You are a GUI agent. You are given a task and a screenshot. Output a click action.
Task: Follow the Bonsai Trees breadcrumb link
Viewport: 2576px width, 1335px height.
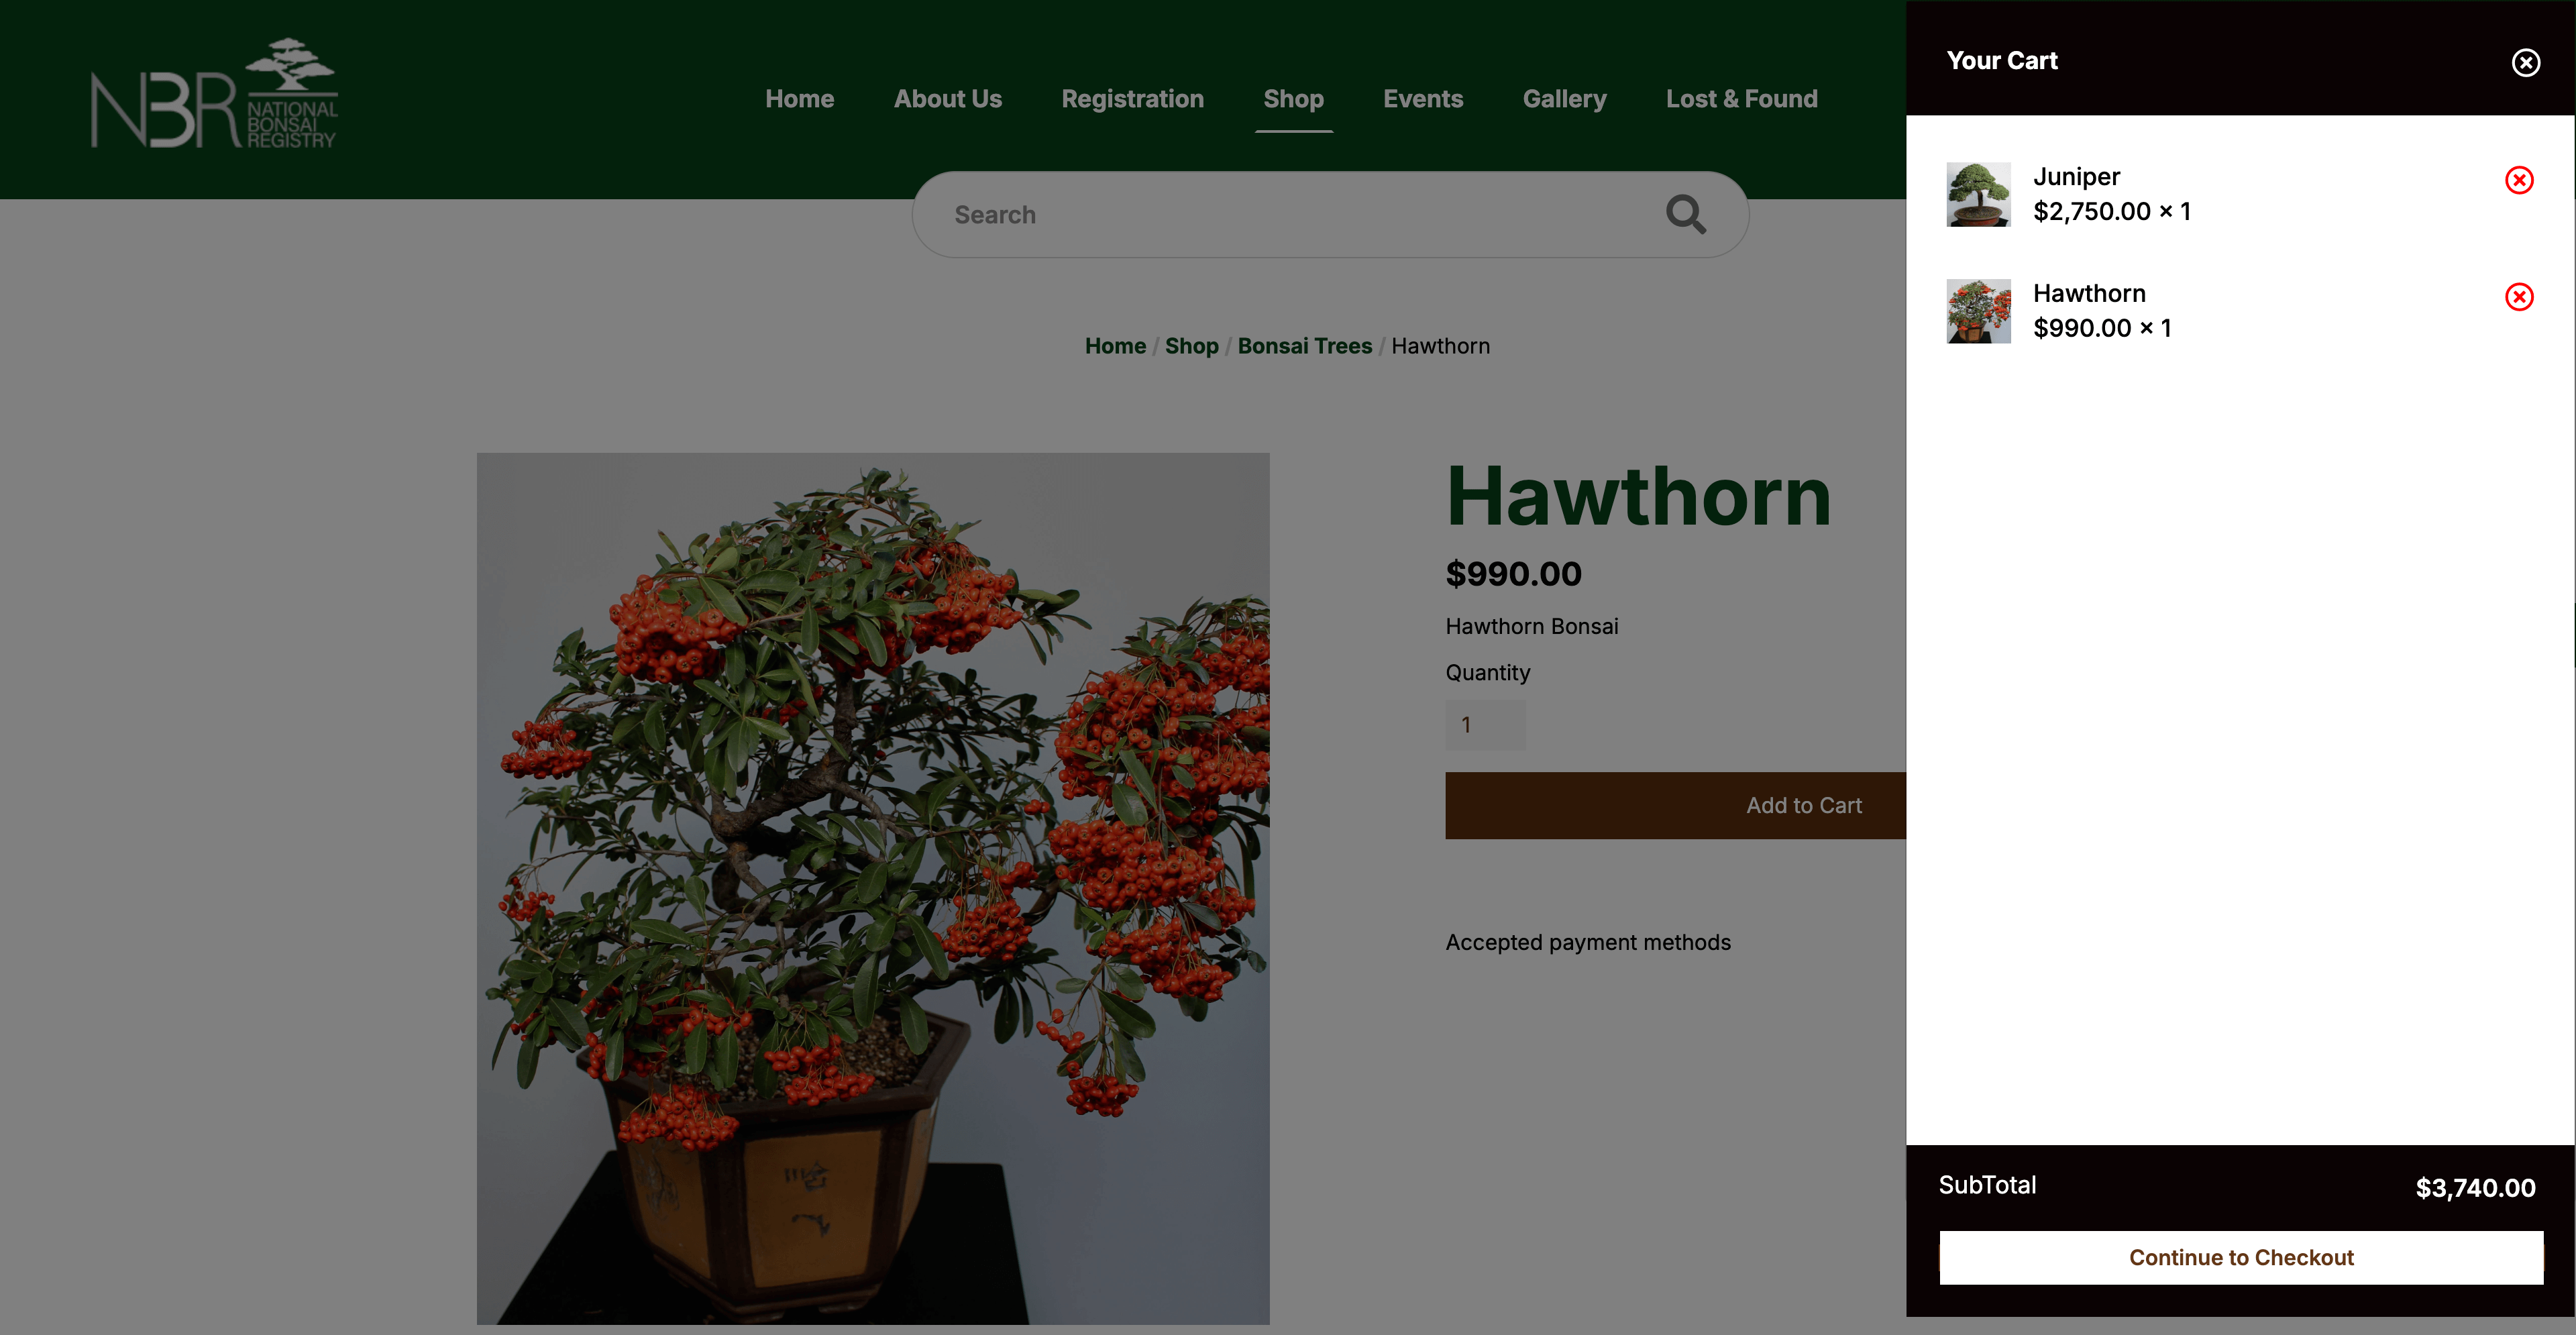coord(1304,346)
